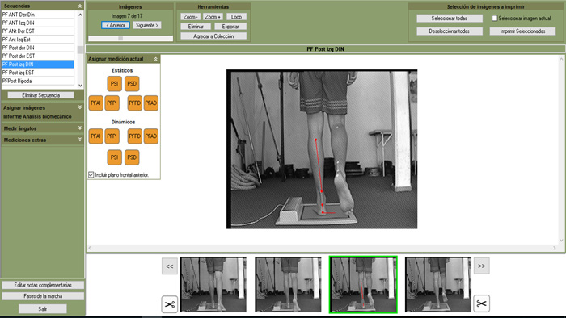Click Agregar a Colección button
Viewport: 566px width, 318px height.
tap(213, 36)
